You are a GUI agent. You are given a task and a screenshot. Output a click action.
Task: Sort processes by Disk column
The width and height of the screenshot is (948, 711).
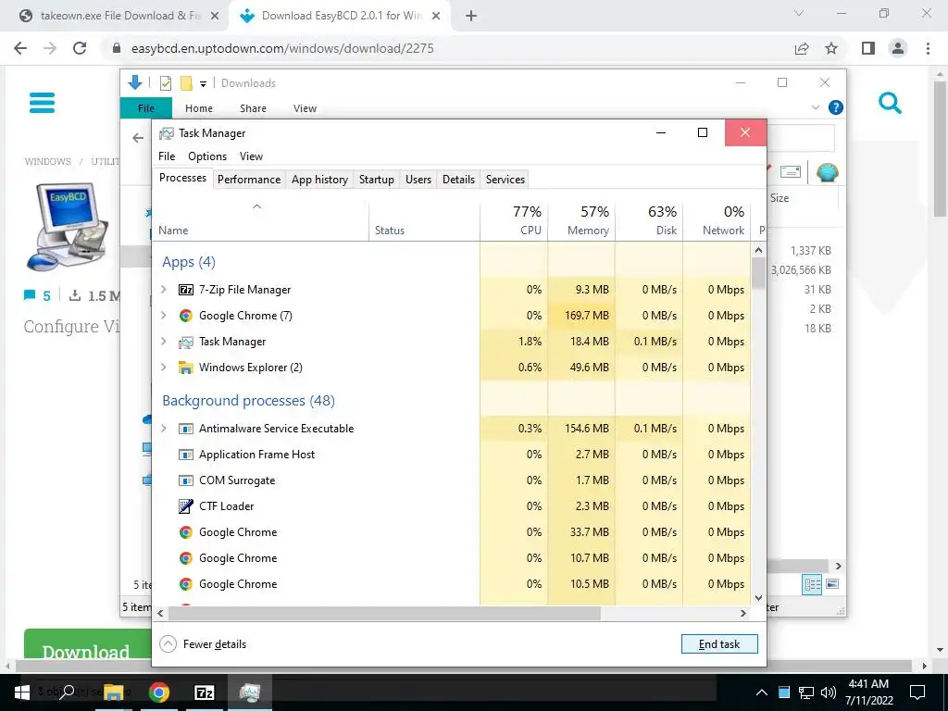(649, 221)
